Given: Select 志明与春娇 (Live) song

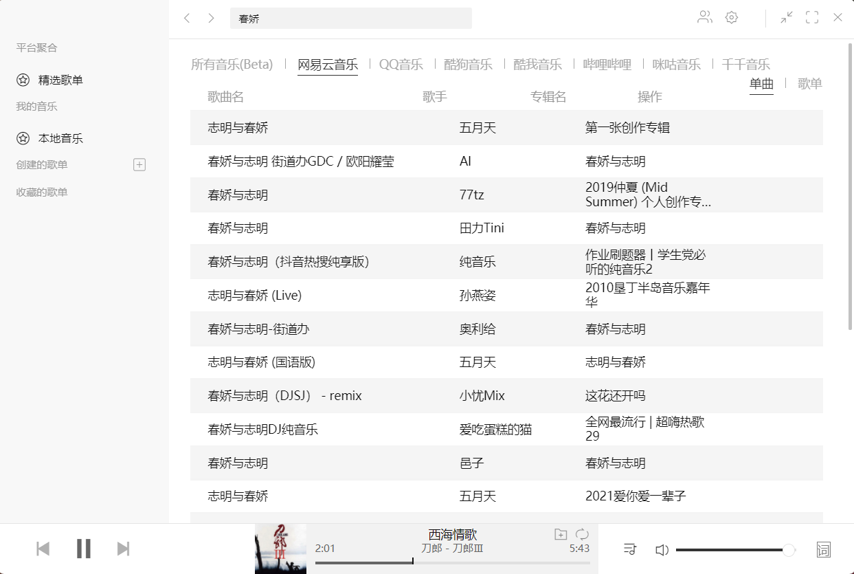Looking at the screenshot, I should click(x=255, y=296).
